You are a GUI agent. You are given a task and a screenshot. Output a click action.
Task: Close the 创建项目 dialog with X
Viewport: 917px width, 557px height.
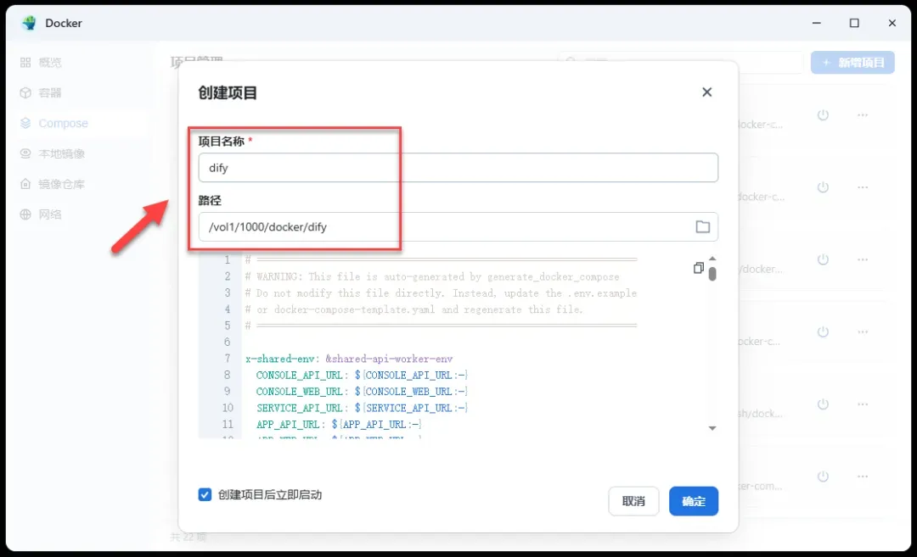click(707, 92)
